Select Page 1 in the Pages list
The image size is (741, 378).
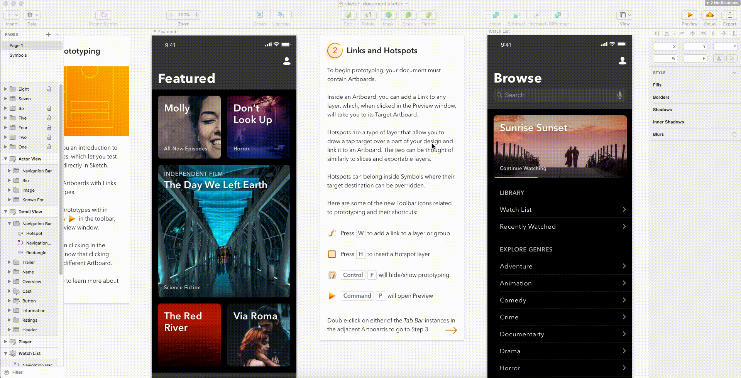click(x=16, y=46)
